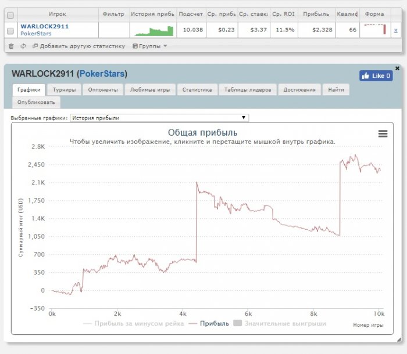407x354 pixels.
Task: Open the Оппоненты tab
Action: click(x=103, y=90)
